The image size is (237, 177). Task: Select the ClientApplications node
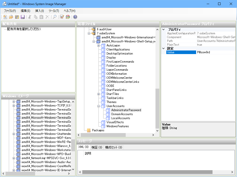tap(118, 49)
